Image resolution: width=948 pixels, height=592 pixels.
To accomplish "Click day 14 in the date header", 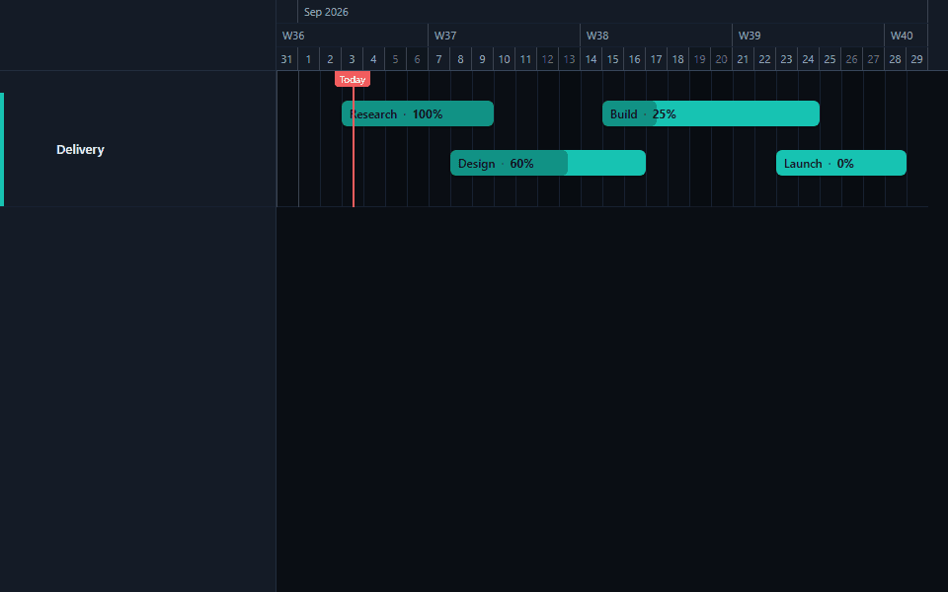I will pos(591,59).
